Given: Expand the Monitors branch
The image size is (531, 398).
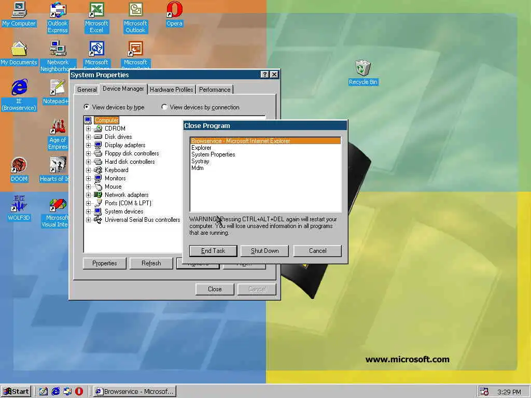Looking at the screenshot, I should pos(88,178).
